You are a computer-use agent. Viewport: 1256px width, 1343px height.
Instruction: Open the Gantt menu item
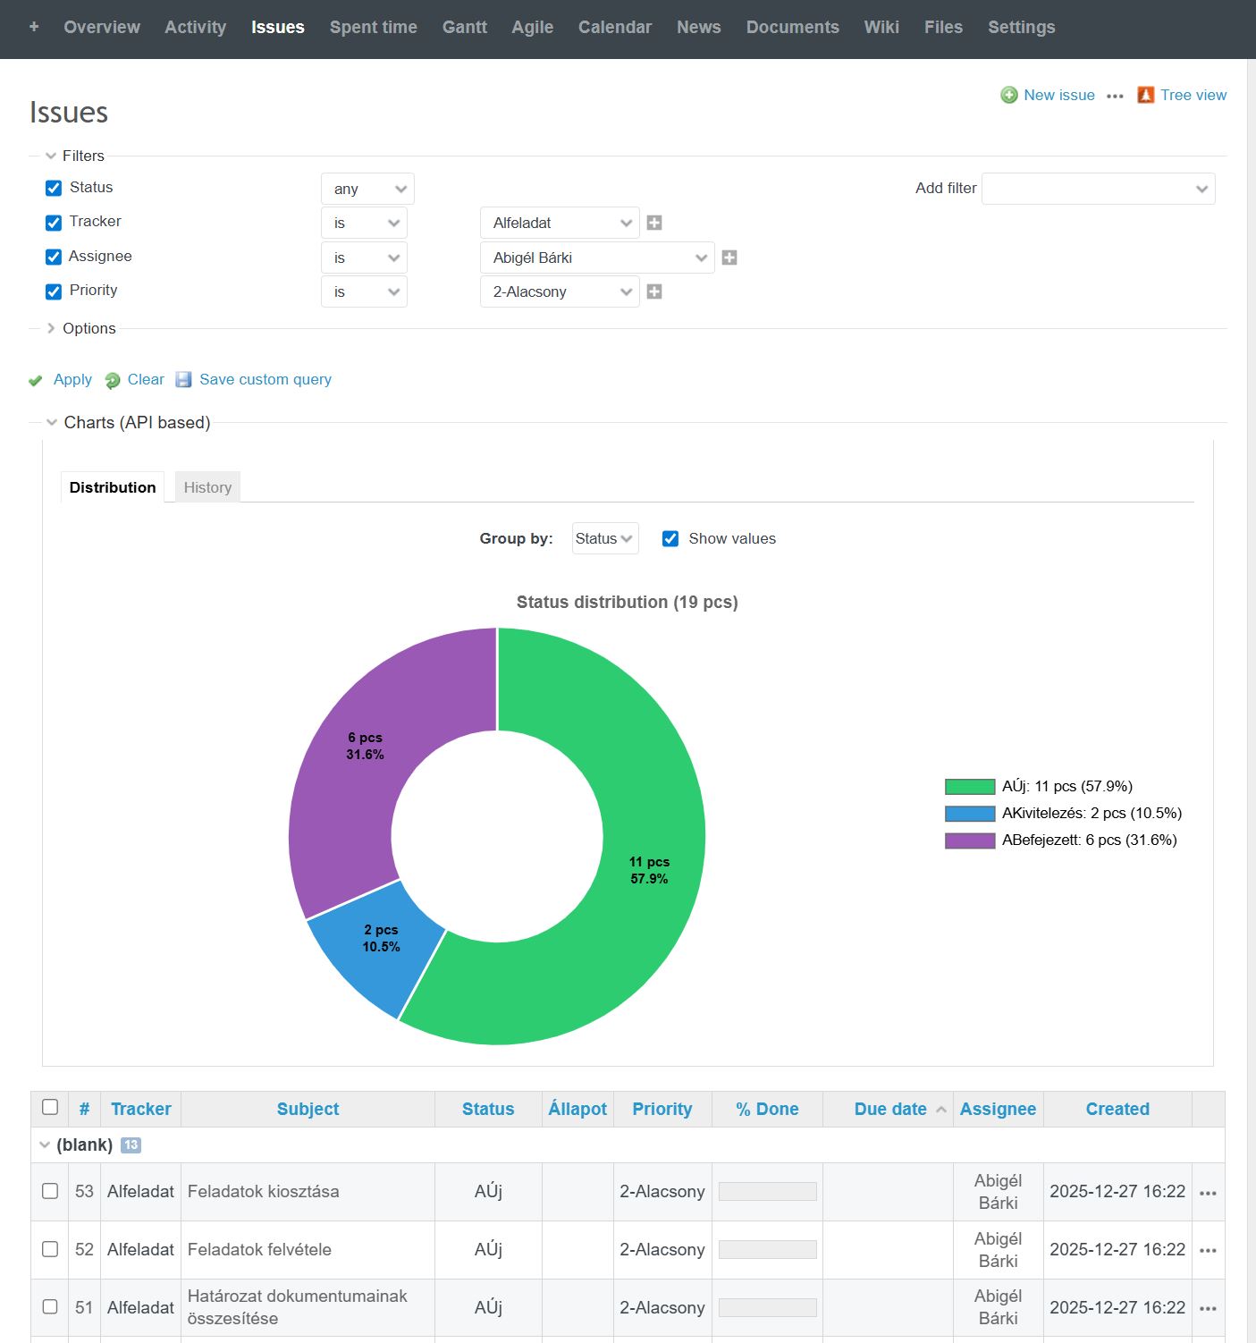(464, 27)
